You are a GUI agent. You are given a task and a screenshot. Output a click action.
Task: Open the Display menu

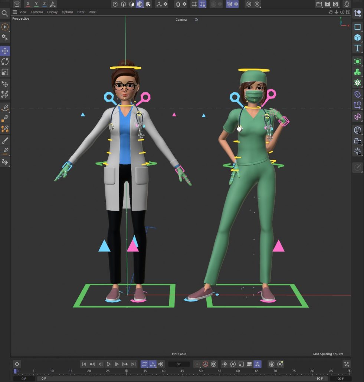point(52,12)
